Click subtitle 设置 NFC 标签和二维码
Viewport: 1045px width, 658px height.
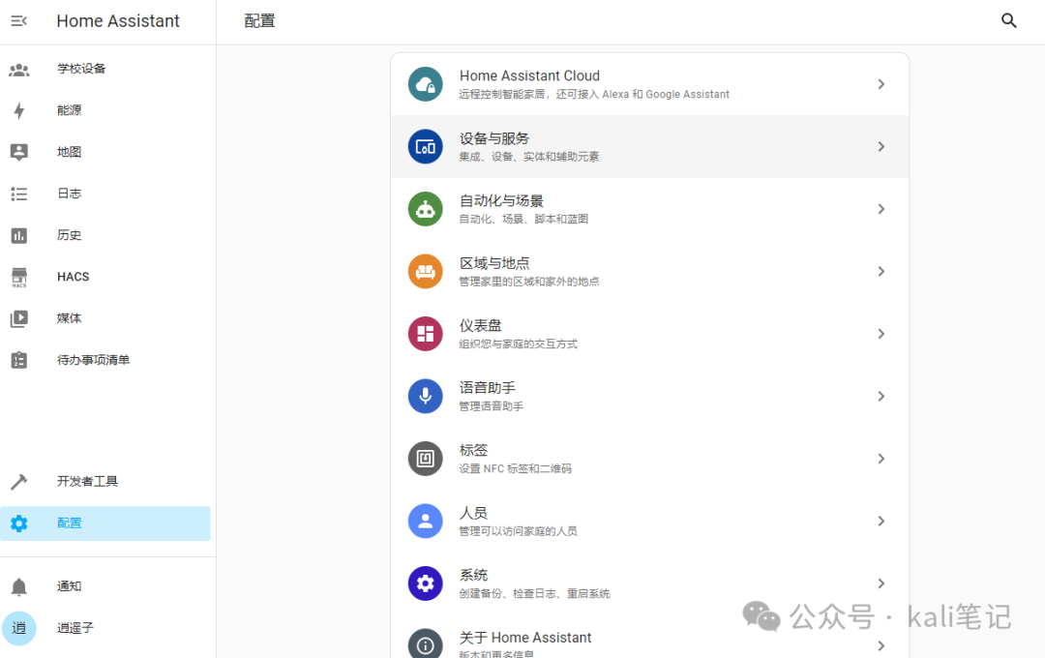515,468
